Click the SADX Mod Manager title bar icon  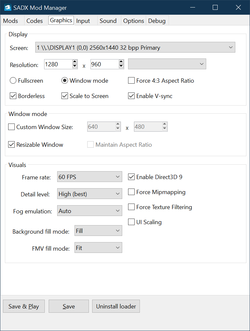[8, 7]
